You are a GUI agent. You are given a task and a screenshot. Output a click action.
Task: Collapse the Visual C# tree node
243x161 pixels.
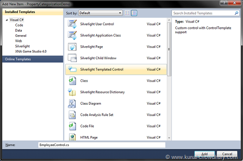tap(7, 20)
